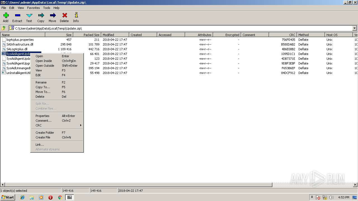The image size is (358, 201).
Task: Choose View in context menu
Action: pos(57,70)
